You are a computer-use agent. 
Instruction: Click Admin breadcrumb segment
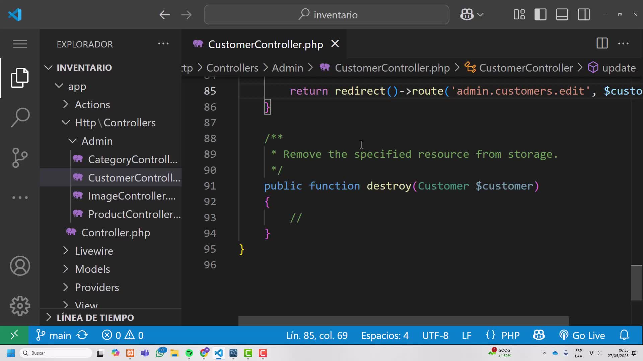[287, 68]
